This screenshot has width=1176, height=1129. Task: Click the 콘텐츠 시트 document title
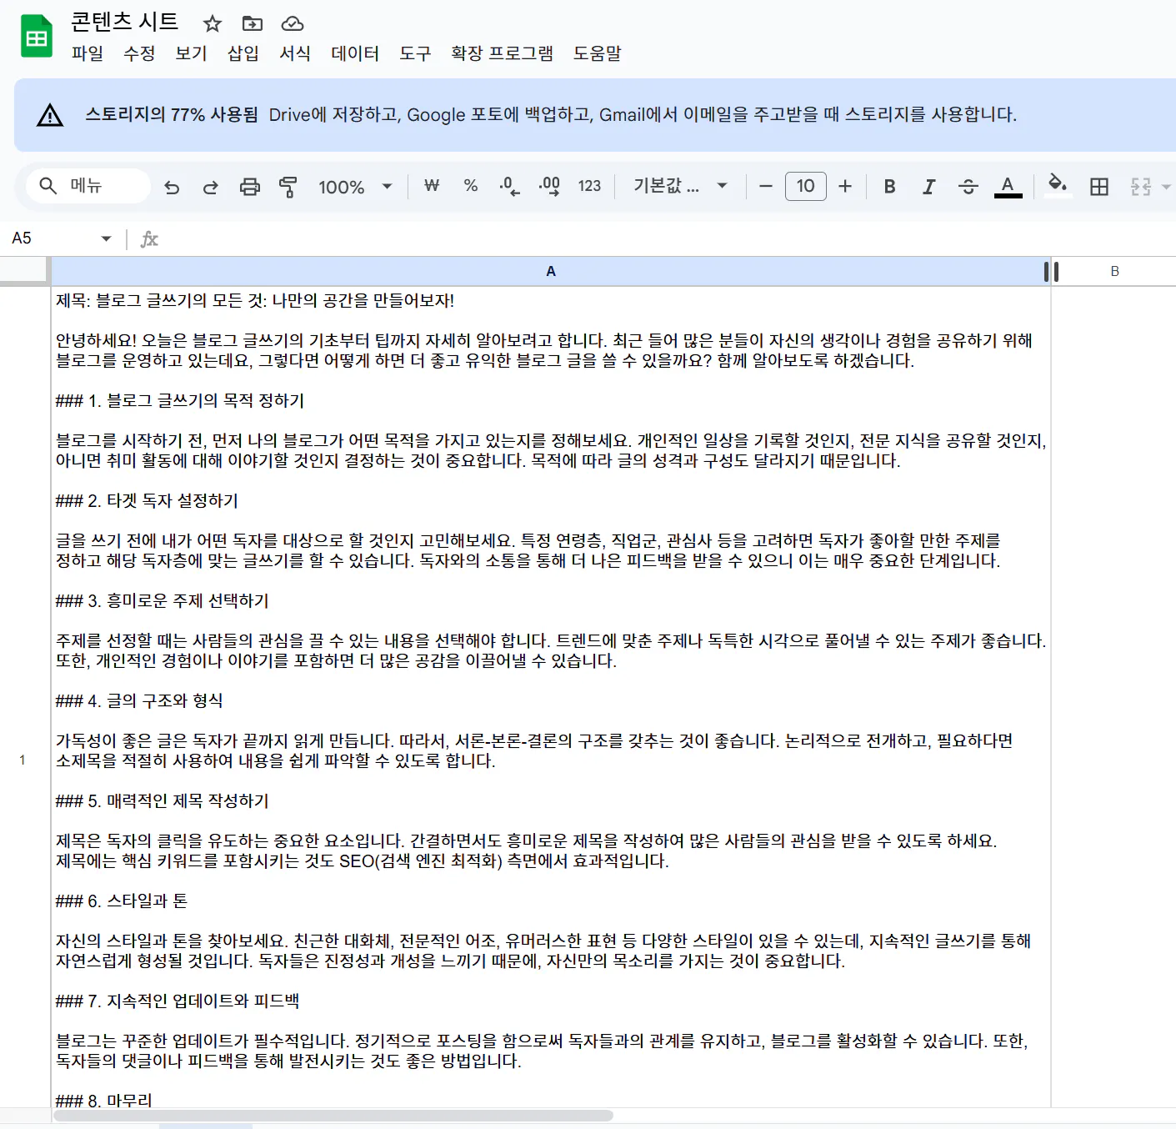[x=124, y=22]
